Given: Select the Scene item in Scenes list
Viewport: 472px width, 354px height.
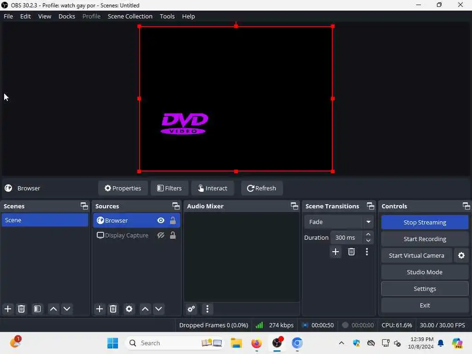Looking at the screenshot, I should [x=45, y=220].
